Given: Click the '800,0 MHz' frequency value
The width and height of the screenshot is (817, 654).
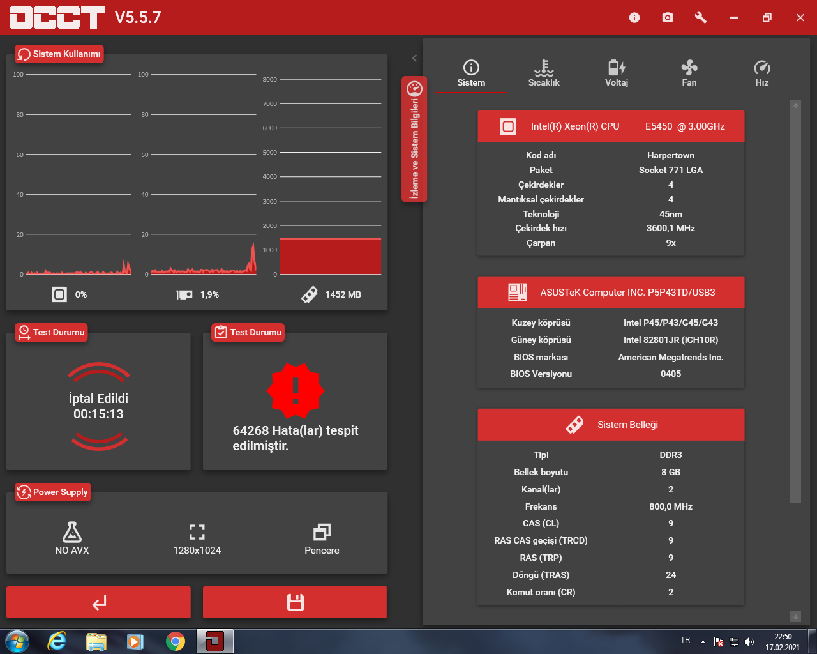Looking at the screenshot, I should click(671, 506).
